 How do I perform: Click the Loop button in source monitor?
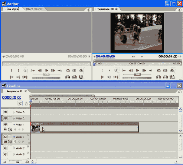coord(68,70)
